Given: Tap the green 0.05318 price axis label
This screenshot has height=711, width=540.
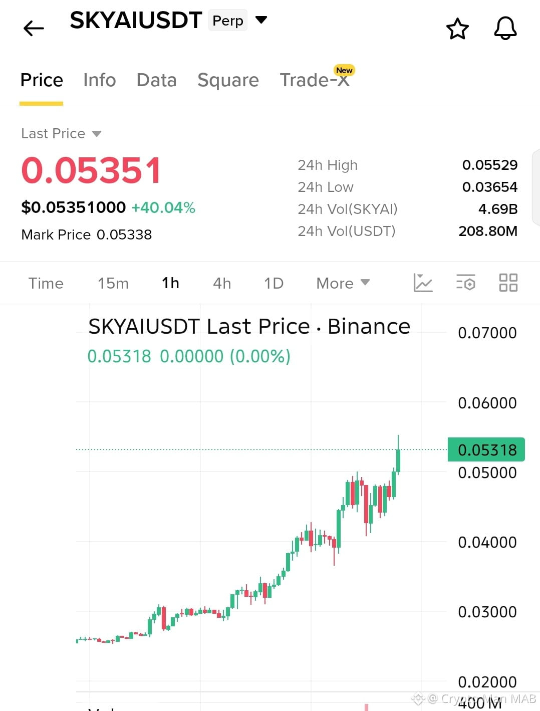Looking at the screenshot, I should click(486, 449).
